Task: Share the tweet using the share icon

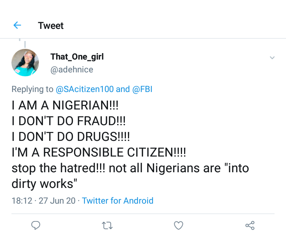Action: (x=250, y=225)
